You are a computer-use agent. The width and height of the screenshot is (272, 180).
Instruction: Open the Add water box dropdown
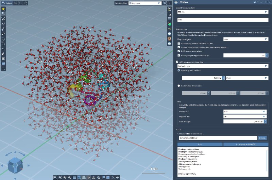(x=223, y=66)
